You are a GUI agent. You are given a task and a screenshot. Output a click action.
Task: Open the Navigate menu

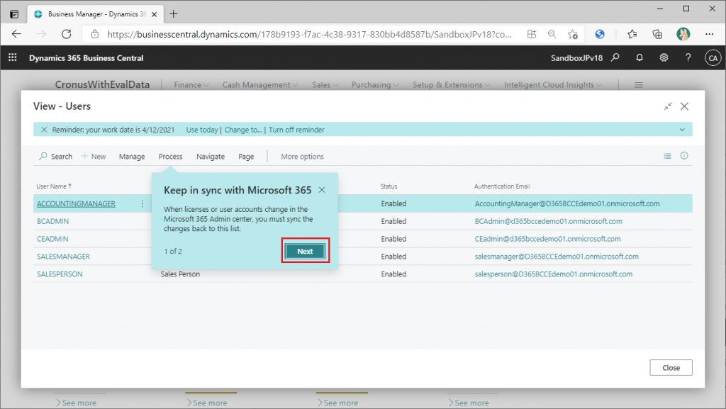pos(210,157)
